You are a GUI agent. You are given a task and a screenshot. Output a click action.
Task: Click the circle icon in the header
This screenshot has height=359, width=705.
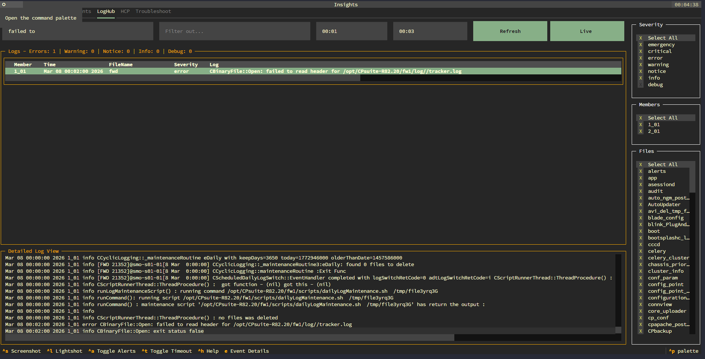tap(4, 4)
